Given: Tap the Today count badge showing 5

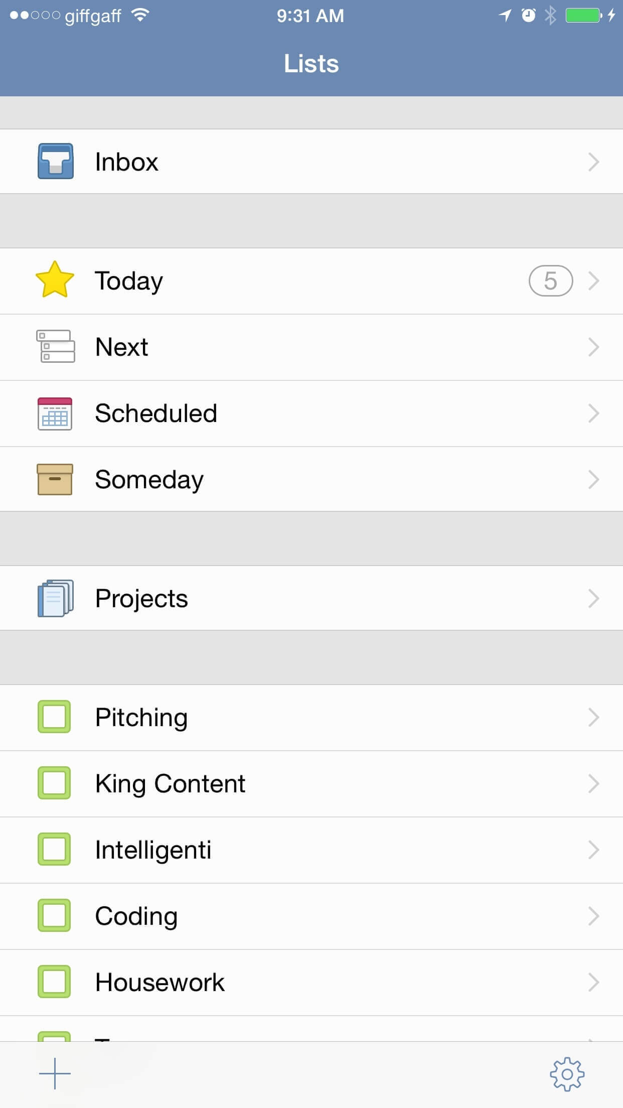Looking at the screenshot, I should (550, 281).
